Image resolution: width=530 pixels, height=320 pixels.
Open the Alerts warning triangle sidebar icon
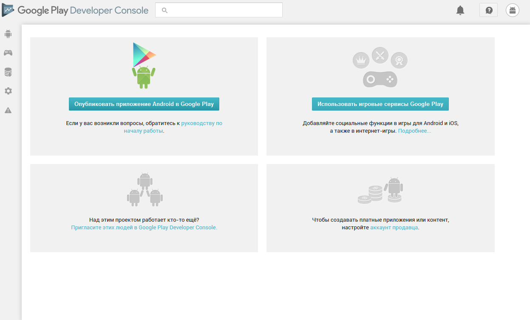click(x=8, y=110)
